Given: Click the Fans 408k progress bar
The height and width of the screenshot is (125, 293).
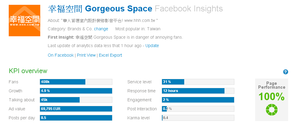Looking at the screenshot, I should point(76,82).
